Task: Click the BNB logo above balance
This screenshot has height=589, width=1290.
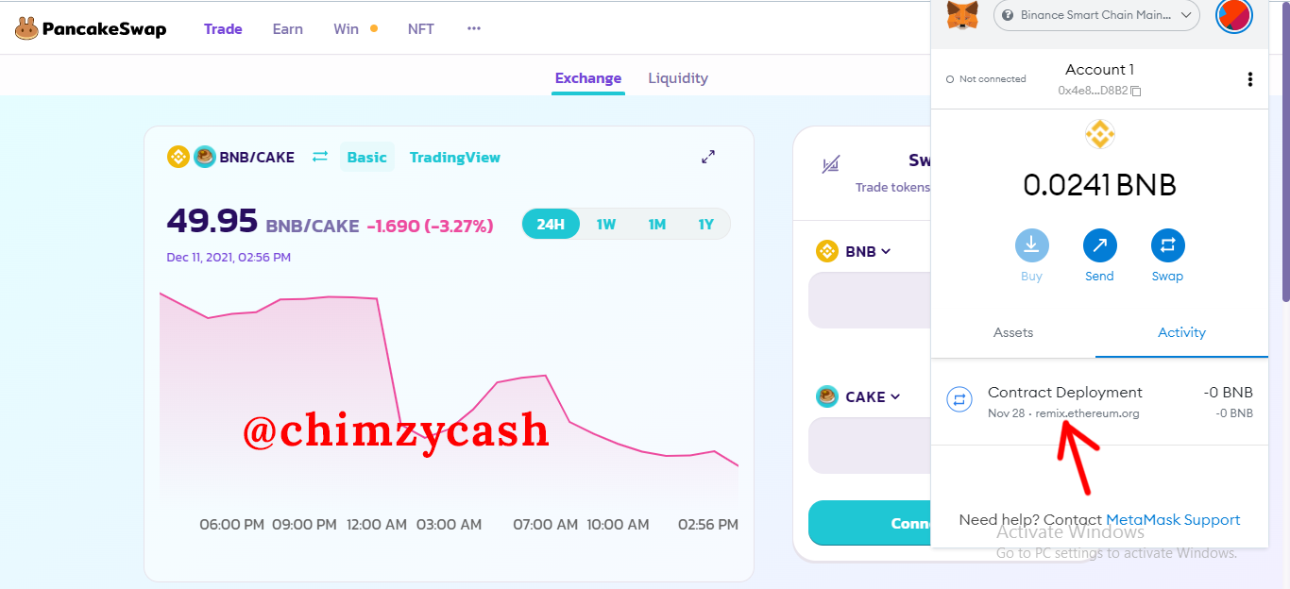Action: pyautogui.click(x=1100, y=135)
